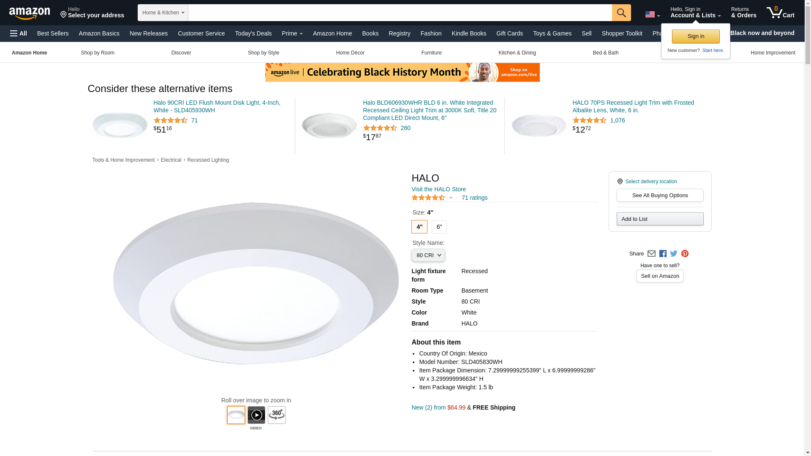811x456 pixels.
Task: Select the 4" size option
Action: click(x=419, y=227)
